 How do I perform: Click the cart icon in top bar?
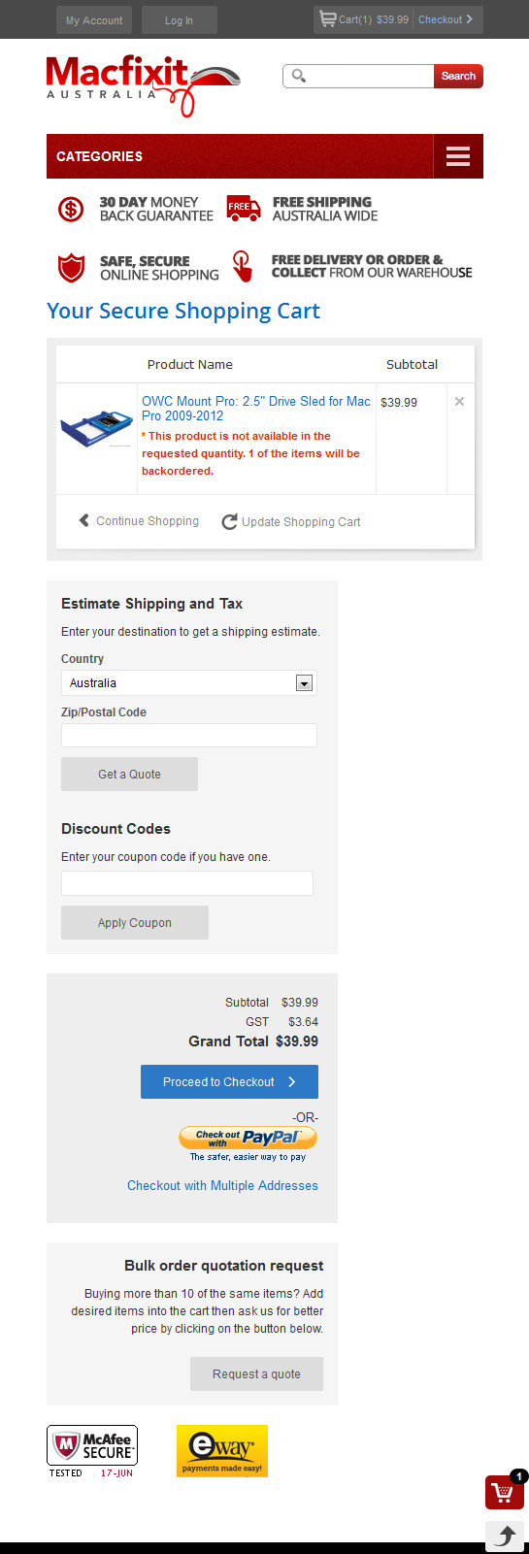(x=327, y=18)
